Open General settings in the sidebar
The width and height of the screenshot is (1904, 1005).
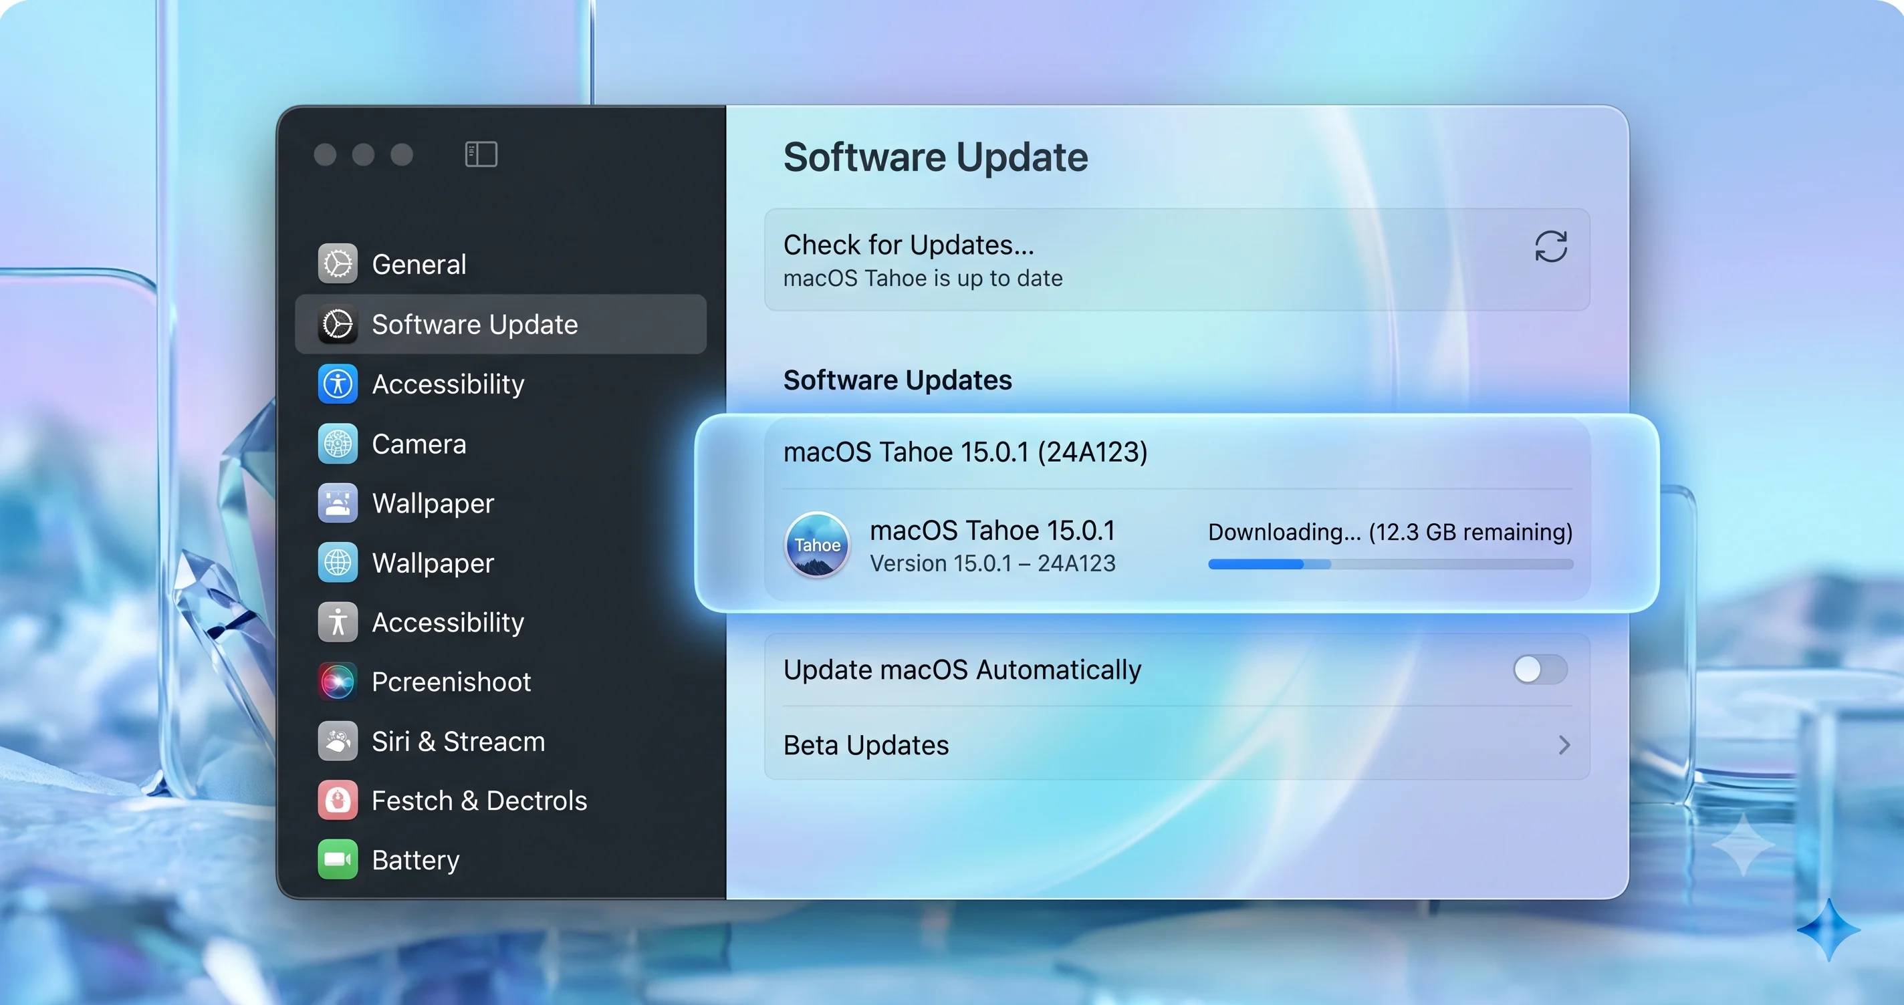[500, 264]
